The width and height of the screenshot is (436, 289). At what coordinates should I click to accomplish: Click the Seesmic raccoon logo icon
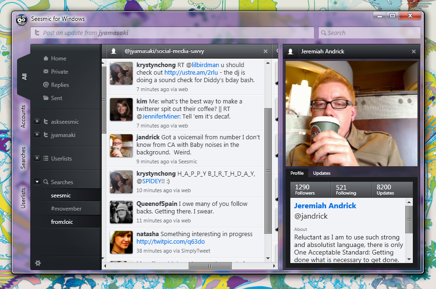(x=21, y=20)
